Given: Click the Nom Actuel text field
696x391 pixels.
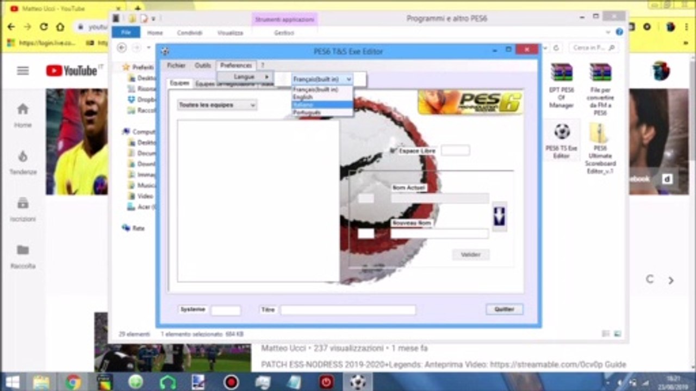Looking at the screenshot, I should pyautogui.click(x=439, y=199).
